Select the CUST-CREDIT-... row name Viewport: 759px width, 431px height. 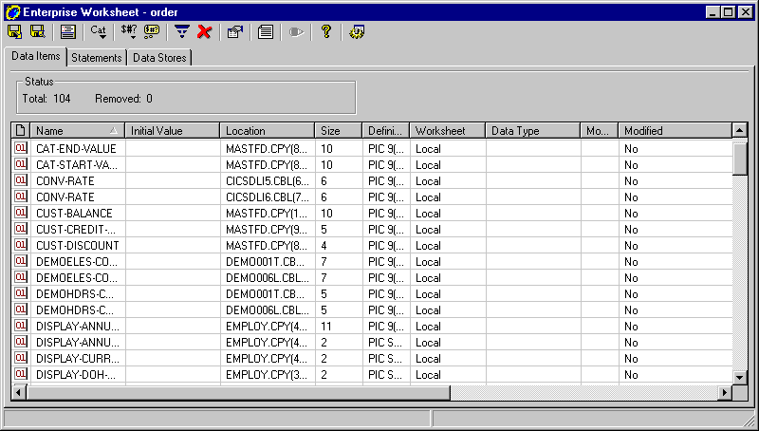(x=76, y=230)
